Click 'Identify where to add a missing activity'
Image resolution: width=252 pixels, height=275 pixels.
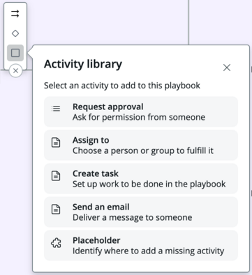(x=149, y=251)
